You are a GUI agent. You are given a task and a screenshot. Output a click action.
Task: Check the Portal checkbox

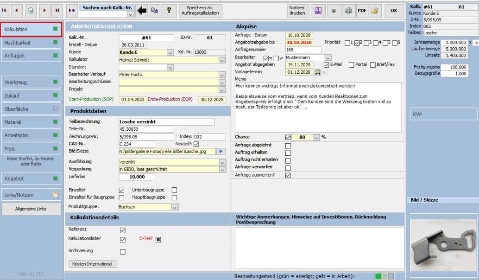351,64
